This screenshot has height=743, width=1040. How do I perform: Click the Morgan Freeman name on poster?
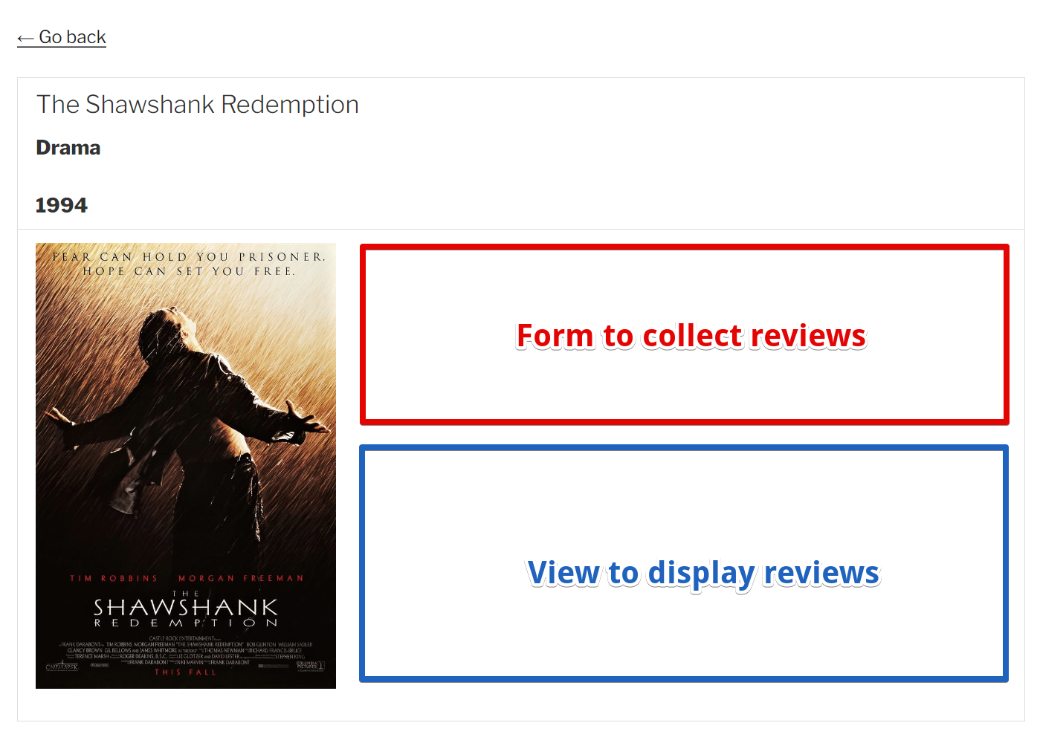[241, 578]
